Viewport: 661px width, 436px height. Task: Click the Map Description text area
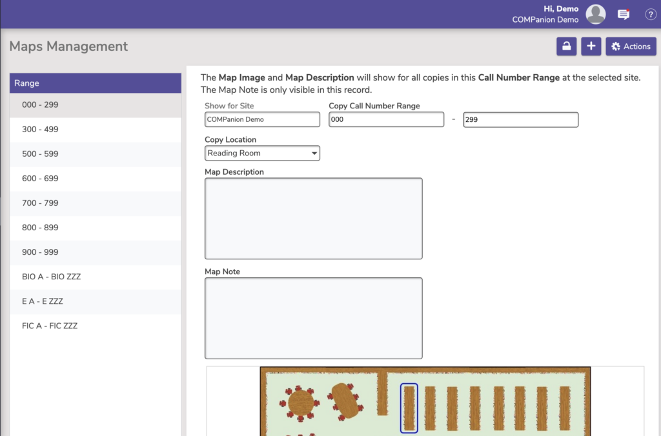[313, 219]
